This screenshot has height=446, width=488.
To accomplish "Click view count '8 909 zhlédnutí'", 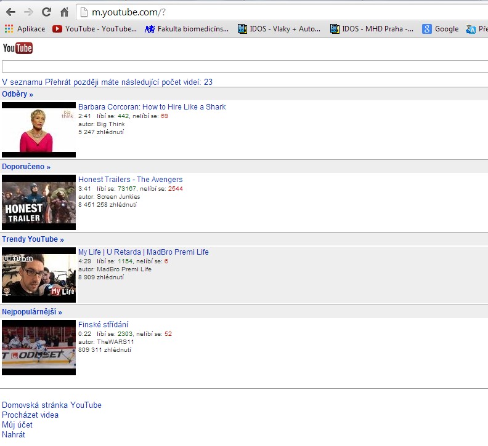I will click(101, 277).
